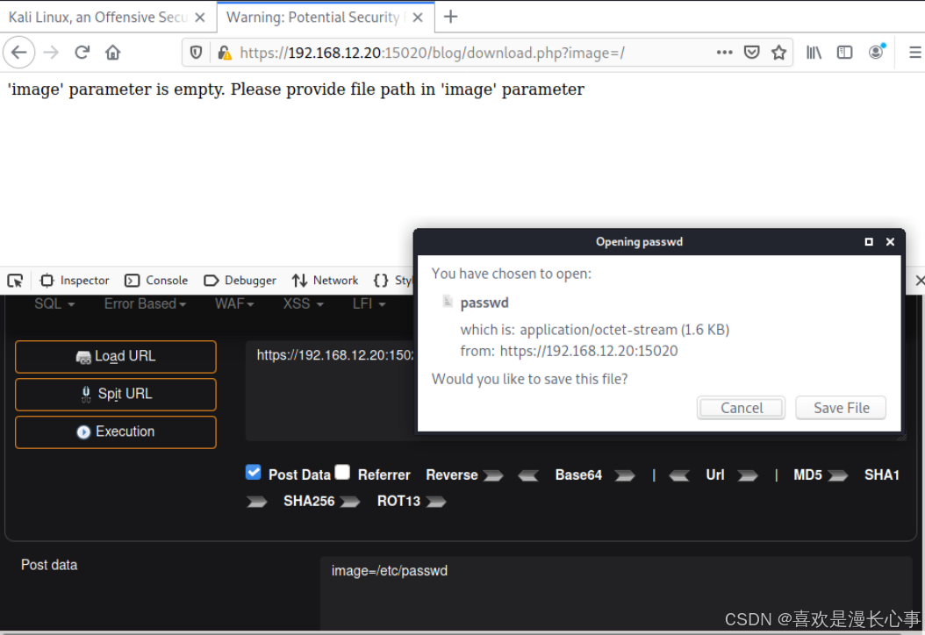Click the Spit URL button
Screen dimensions: 925x635
point(116,395)
